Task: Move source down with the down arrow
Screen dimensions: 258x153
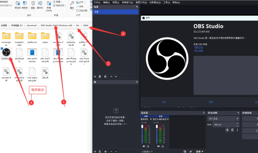Action: pyautogui.click(x=116, y=151)
